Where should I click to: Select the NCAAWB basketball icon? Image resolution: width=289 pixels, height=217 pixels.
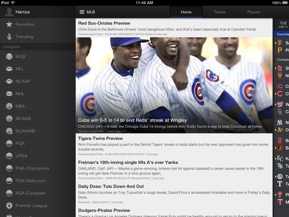tap(9, 131)
